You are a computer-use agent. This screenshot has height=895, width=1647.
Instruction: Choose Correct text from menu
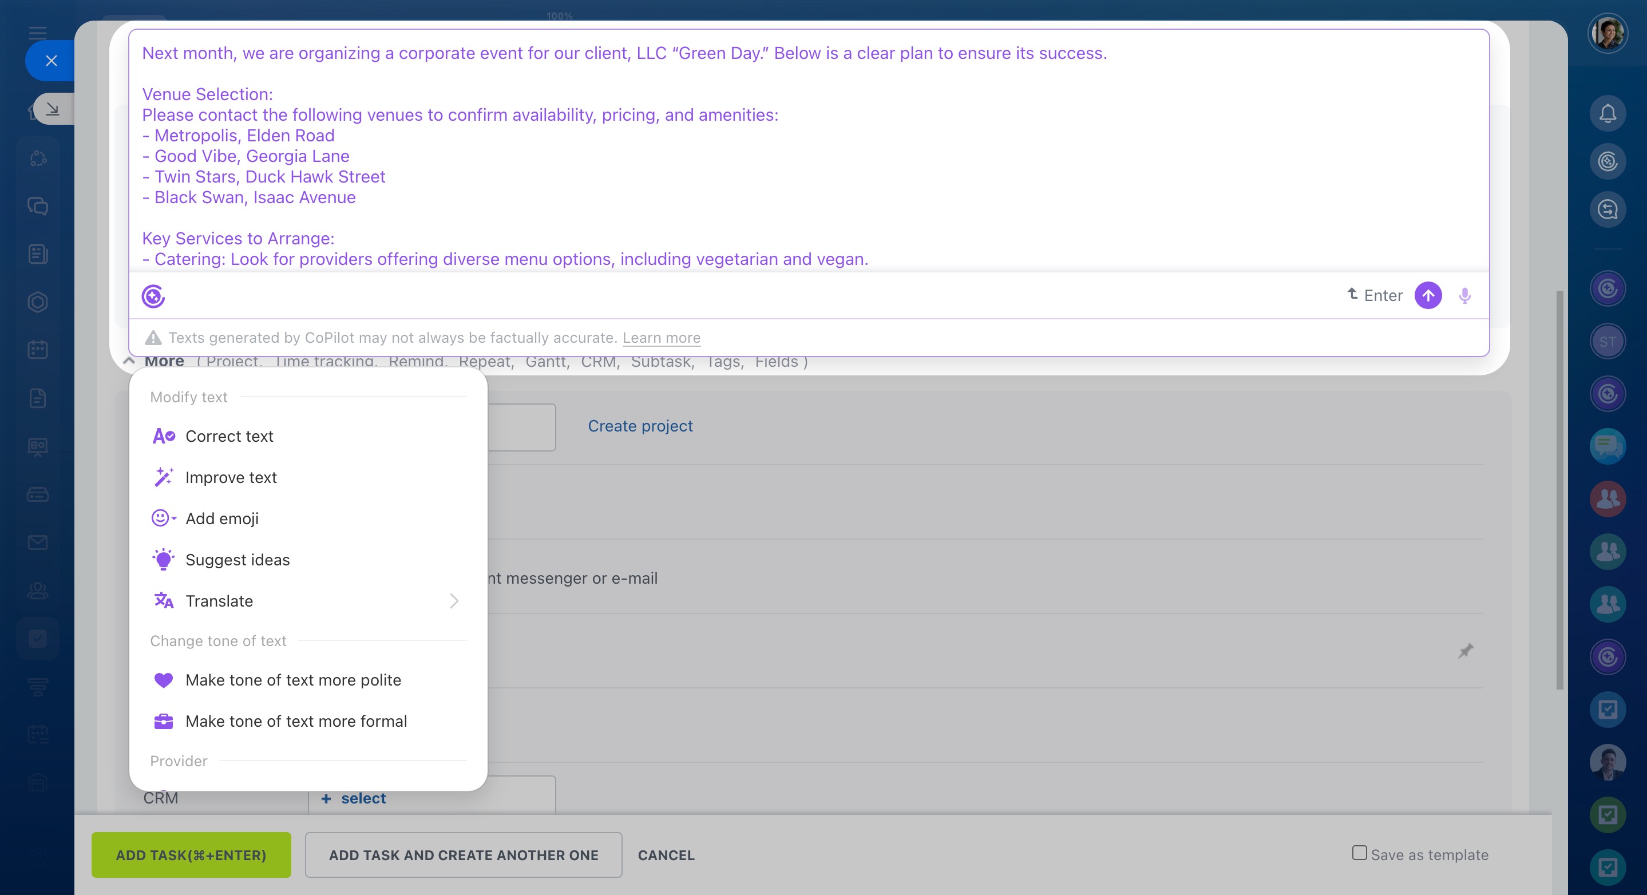[229, 436]
